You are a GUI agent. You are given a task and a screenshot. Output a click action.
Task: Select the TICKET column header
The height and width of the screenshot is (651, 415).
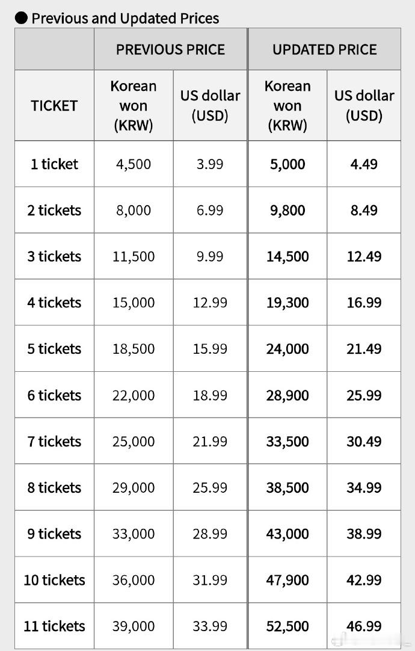click(x=54, y=105)
